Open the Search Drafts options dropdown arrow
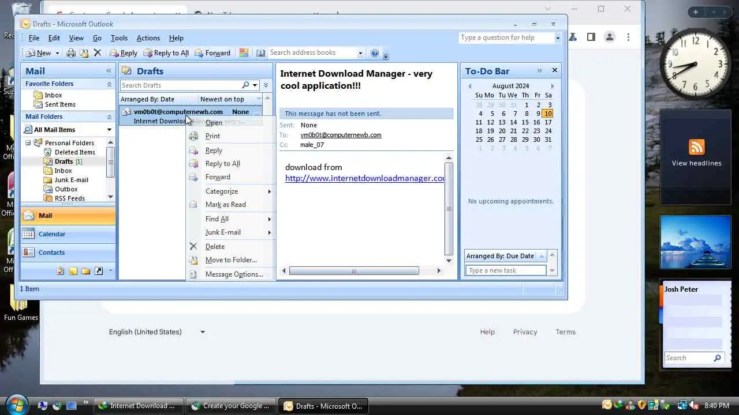The image size is (739, 415). (x=255, y=85)
